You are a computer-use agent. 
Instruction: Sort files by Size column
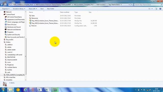point(90,12)
